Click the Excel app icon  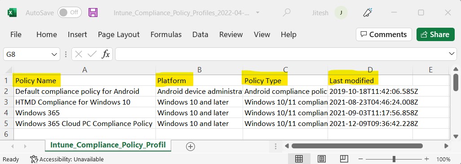(x=12, y=13)
